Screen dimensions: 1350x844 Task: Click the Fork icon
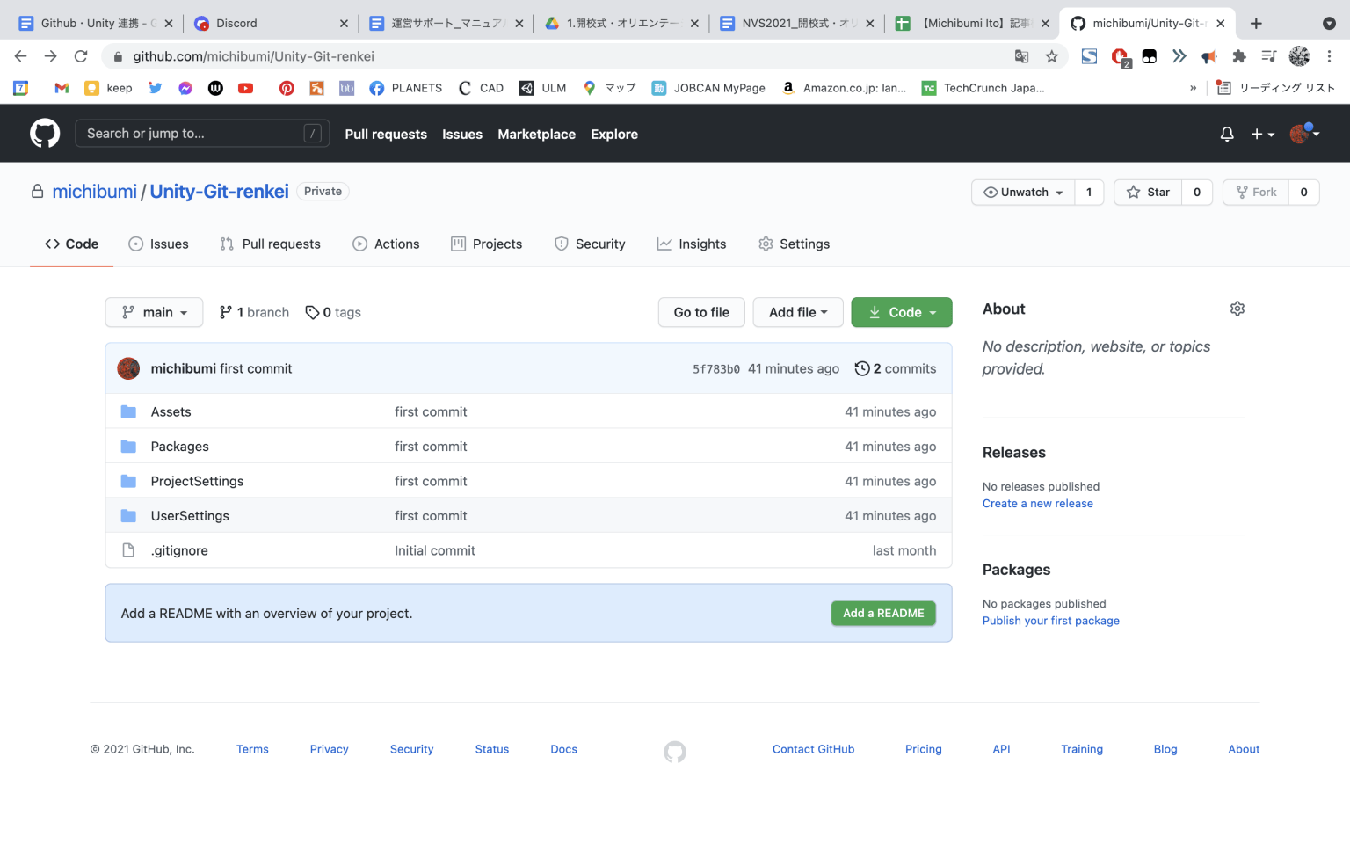click(x=1242, y=192)
